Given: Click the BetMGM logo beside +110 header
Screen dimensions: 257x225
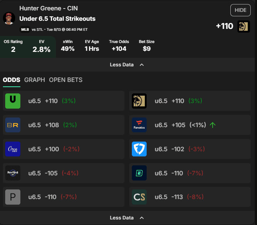Looking at the screenshot, I should click(244, 26).
